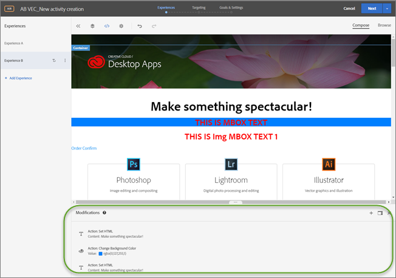Click the Modifications help question icon

(104, 212)
